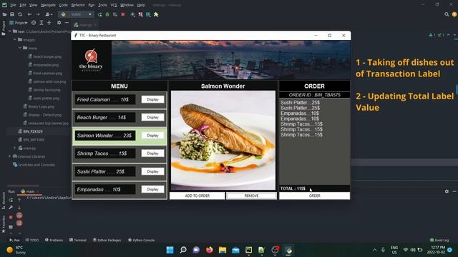Click the Salmon Wonder dish image
Viewport: 458px width, 257px height.
223,141
